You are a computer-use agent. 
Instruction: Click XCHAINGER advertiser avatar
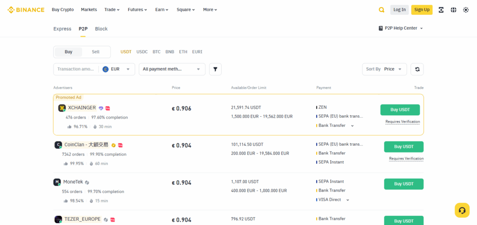tap(62, 108)
